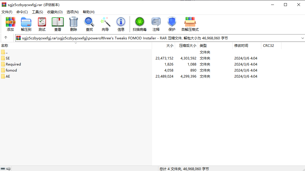Image resolution: width=305 pixels, height=171 pixels.
Task: Click the 删除 (Delete) trash icon
Action: tap(74, 24)
